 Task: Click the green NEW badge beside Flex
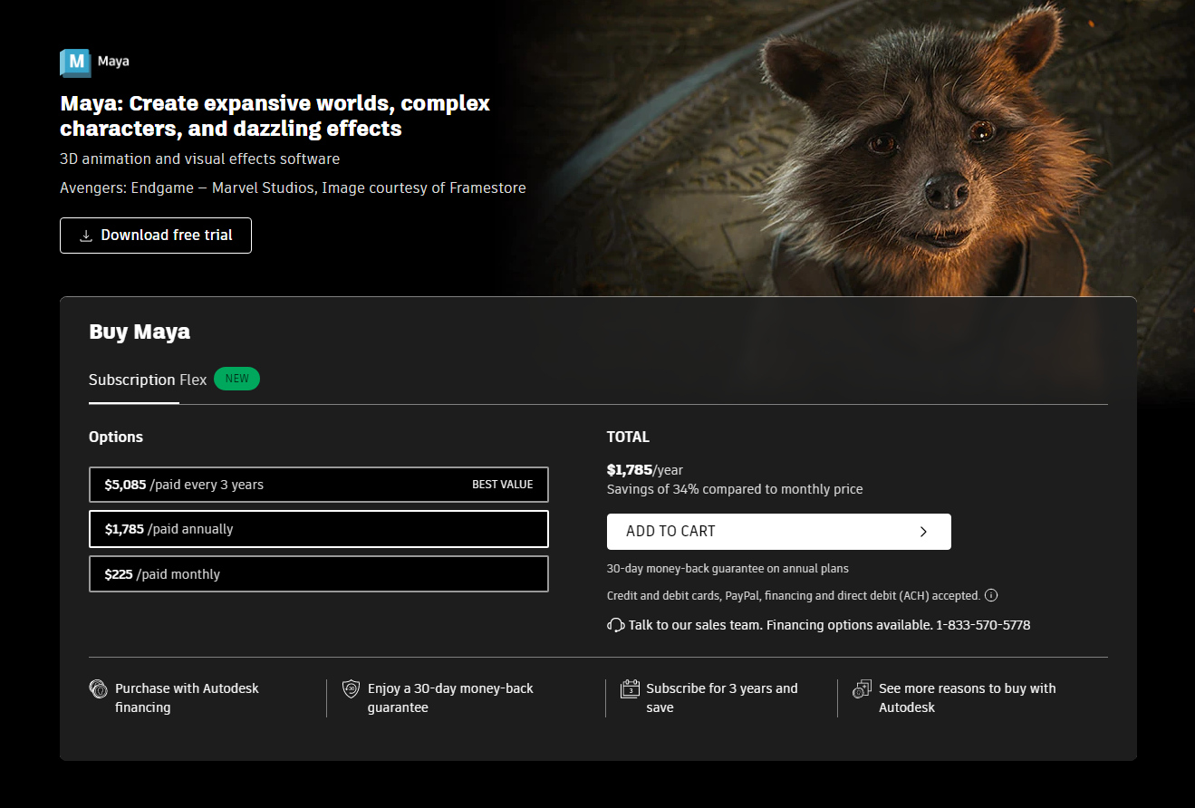(x=236, y=379)
